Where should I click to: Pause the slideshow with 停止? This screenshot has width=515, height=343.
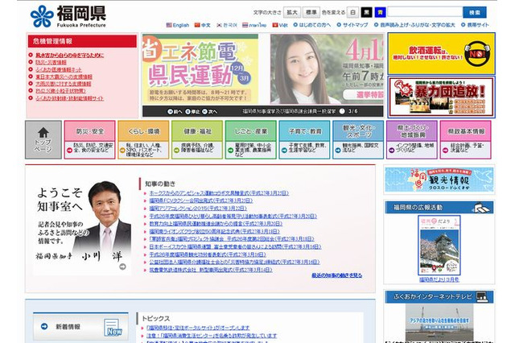point(192,112)
